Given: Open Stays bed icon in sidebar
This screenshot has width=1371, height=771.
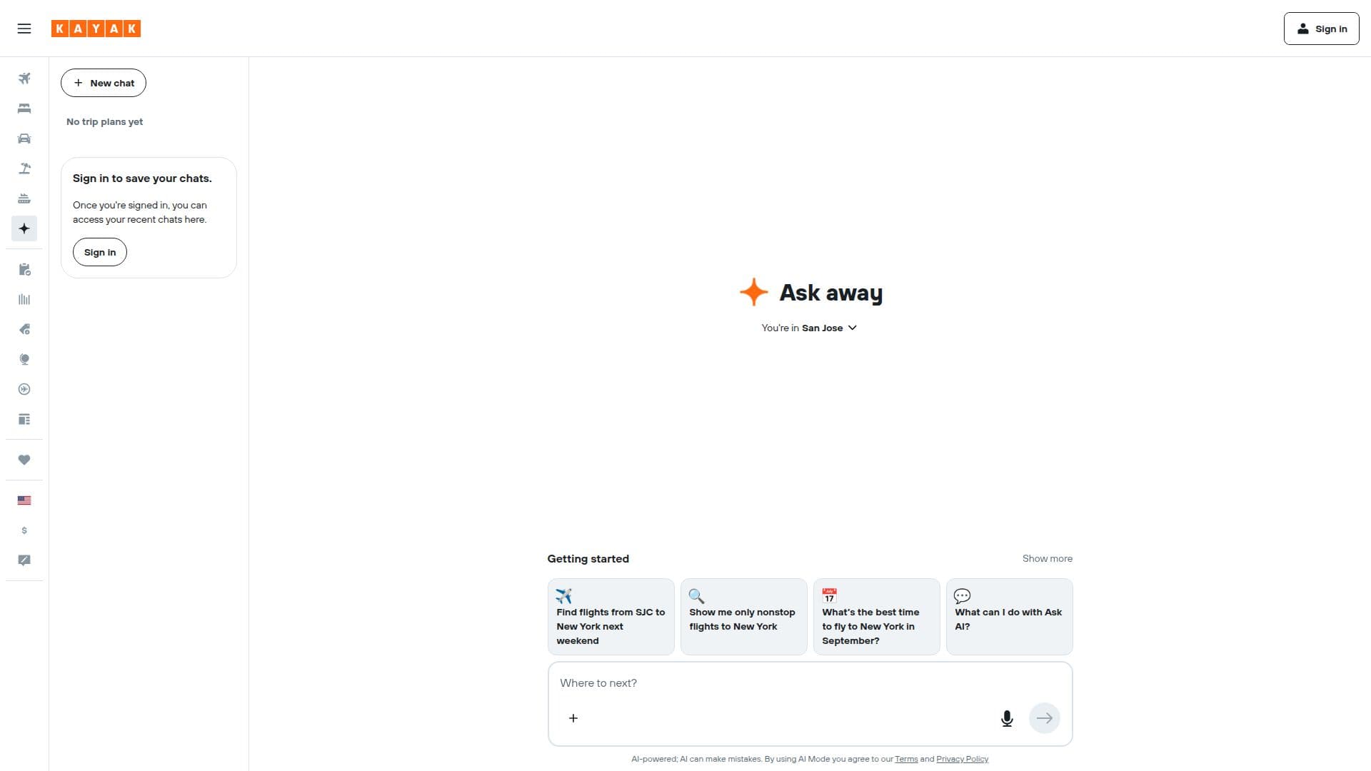Looking at the screenshot, I should point(24,109).
